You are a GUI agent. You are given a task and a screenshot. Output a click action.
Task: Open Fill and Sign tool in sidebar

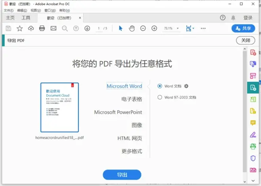coord(253,135)
